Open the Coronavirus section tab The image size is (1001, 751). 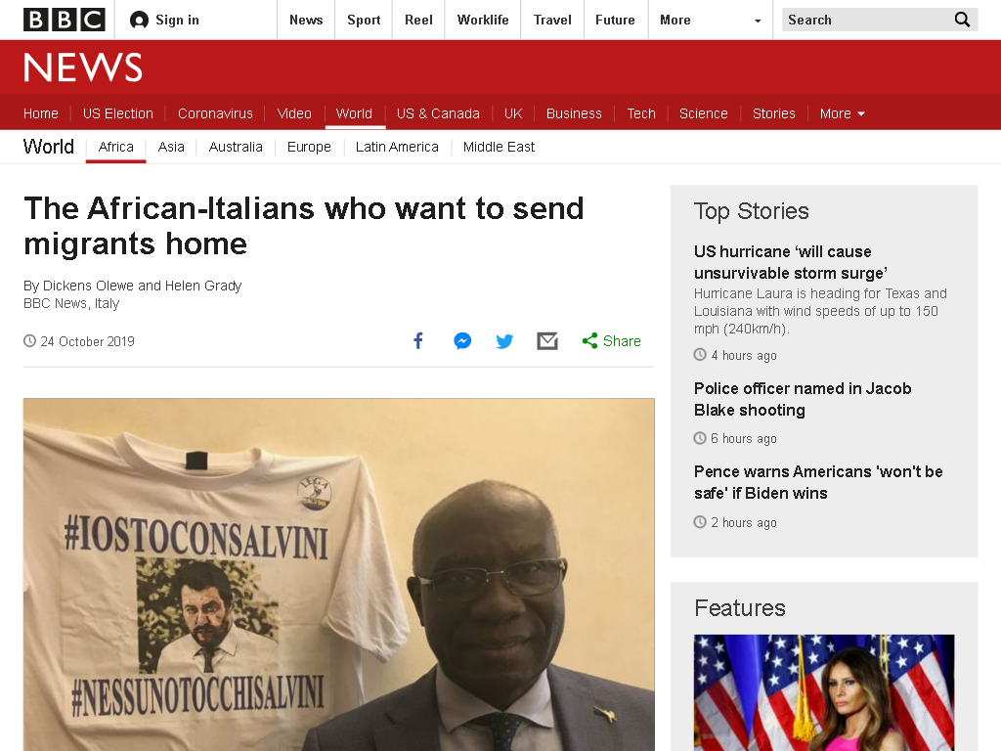(x=215, y=113)
